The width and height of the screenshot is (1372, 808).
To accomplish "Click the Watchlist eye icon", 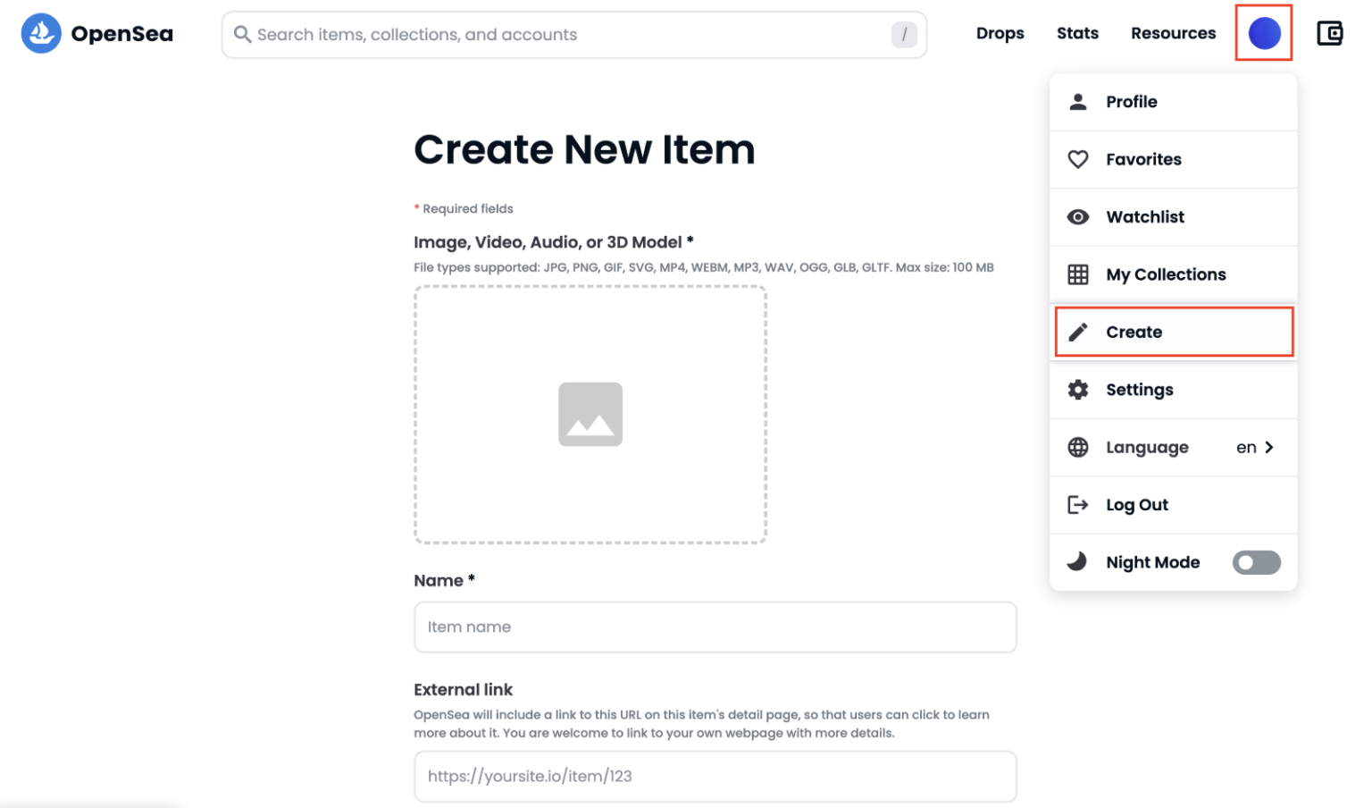I will (x=1078, y=216).
